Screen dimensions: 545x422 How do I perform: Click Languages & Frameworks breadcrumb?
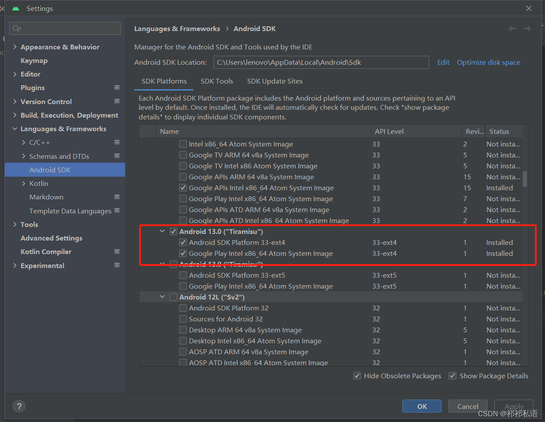177,28
